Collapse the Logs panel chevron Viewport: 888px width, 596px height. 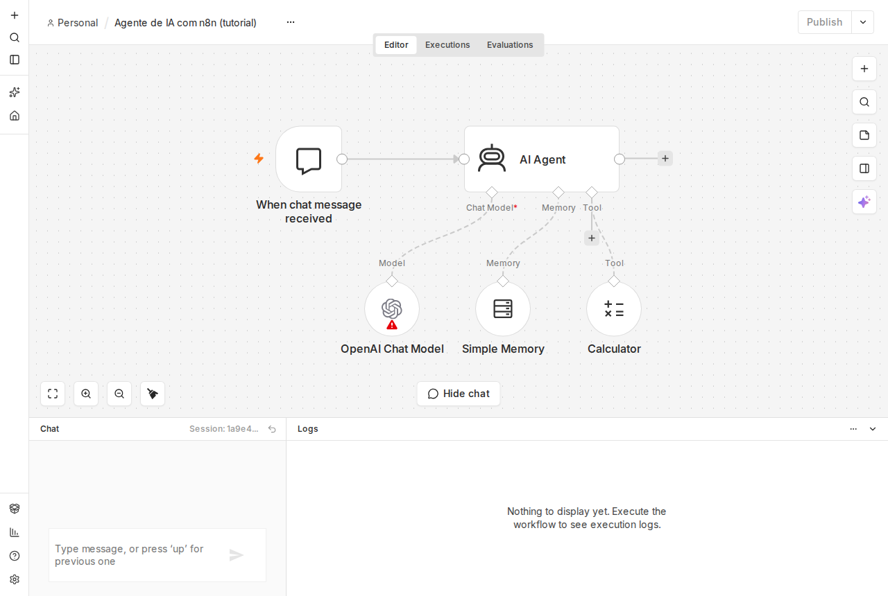(x=873, y=429)
